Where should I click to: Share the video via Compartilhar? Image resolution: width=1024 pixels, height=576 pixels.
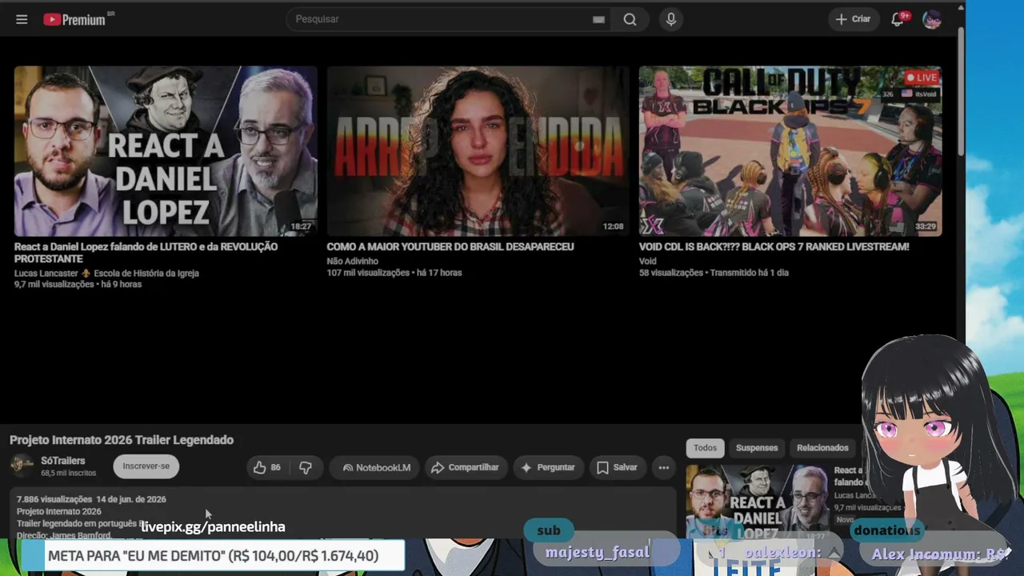(465, 467)
